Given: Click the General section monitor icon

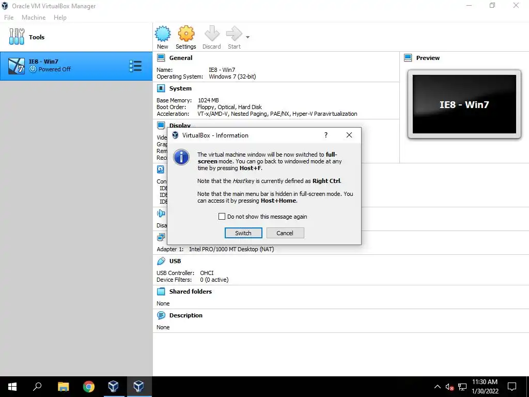Looking at the screenshot, I should (161, 58).
